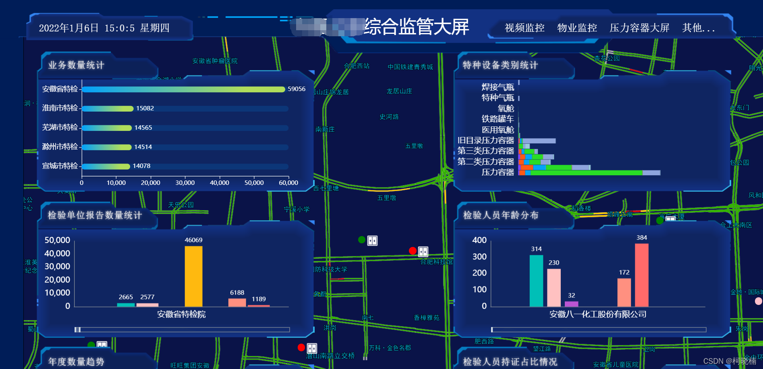The image size is (763, 369).
Task: Toggle the red alarm dot near 合肥科技馆
Action: 412,251
